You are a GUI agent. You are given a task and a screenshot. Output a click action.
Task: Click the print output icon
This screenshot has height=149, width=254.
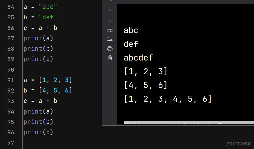tap(110, 48)
